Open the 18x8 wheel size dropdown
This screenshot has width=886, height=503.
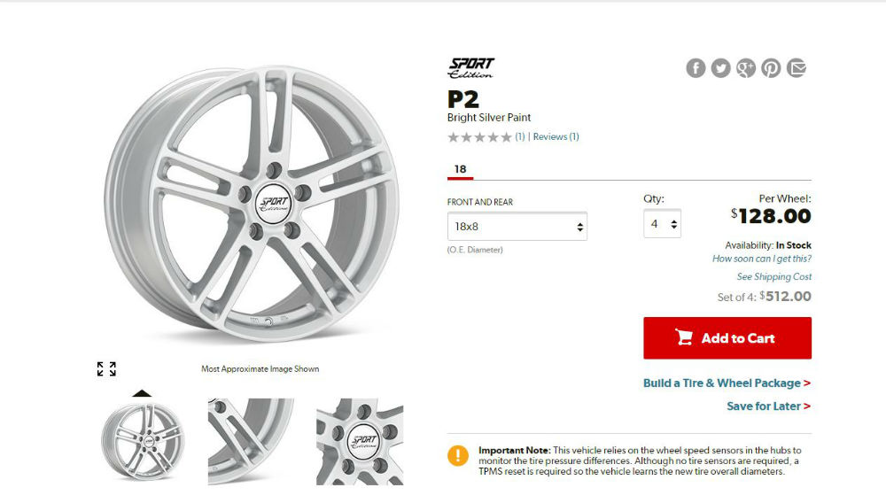[517, 227]
